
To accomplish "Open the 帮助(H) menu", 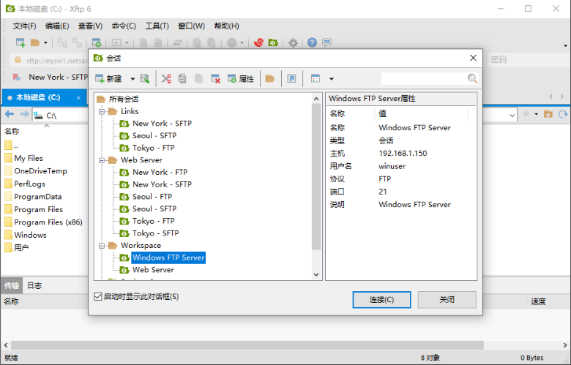I will 226,26.
